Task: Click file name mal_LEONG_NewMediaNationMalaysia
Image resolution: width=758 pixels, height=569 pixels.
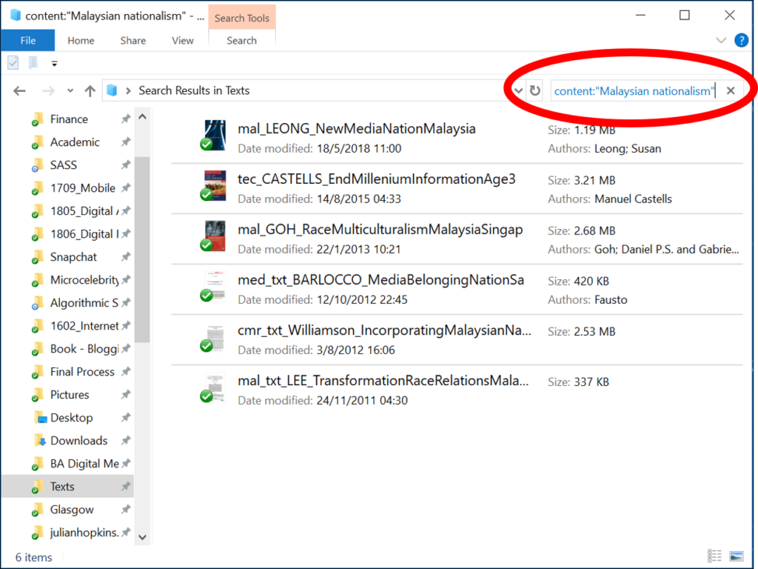Action: point(356,129)
